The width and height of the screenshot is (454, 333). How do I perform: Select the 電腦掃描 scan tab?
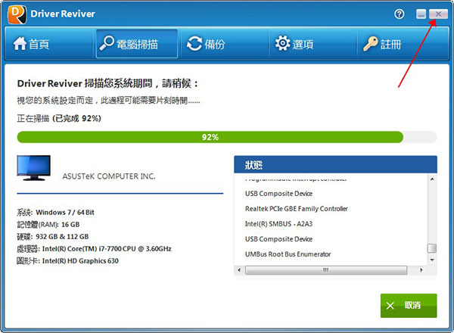[137, 44]
